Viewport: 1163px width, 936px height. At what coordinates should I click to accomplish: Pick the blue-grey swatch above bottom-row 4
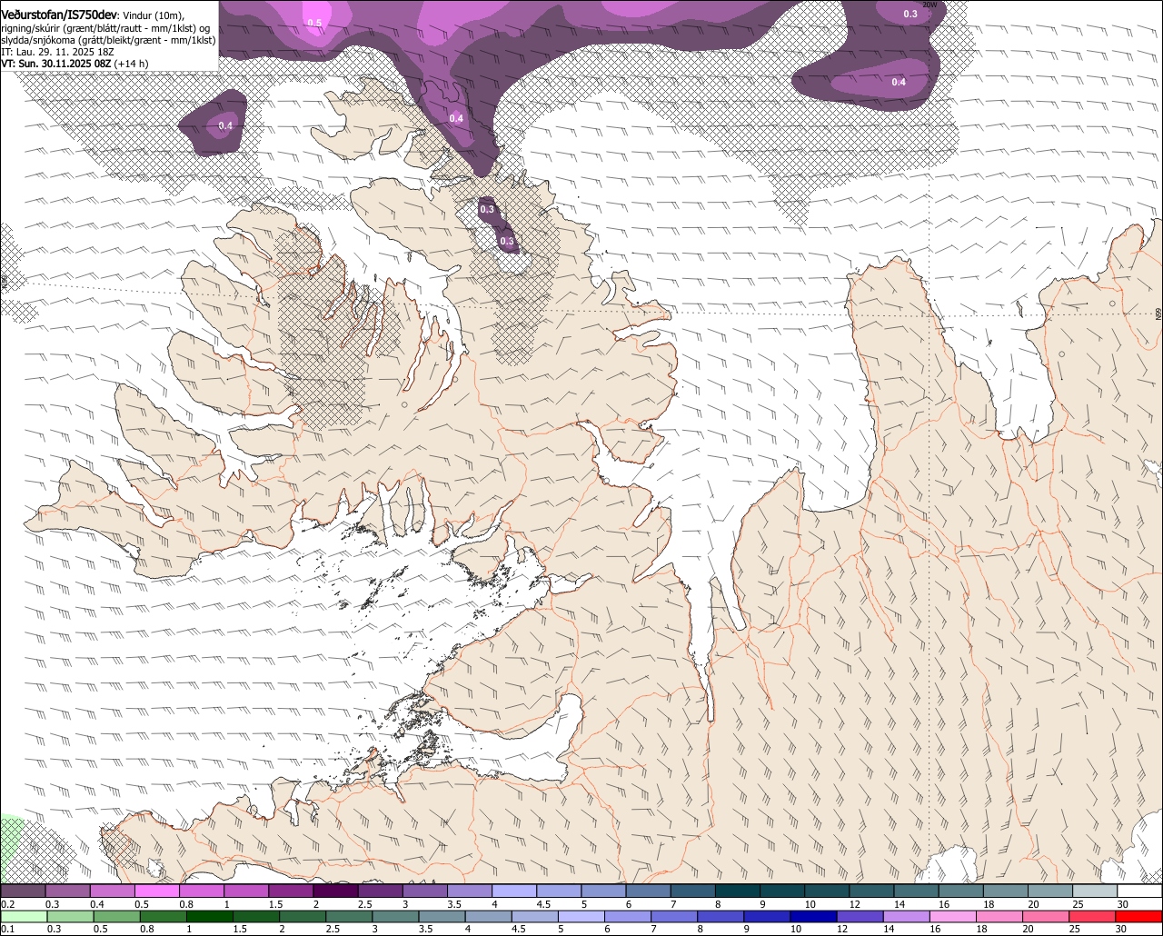[x=488, y=916]
